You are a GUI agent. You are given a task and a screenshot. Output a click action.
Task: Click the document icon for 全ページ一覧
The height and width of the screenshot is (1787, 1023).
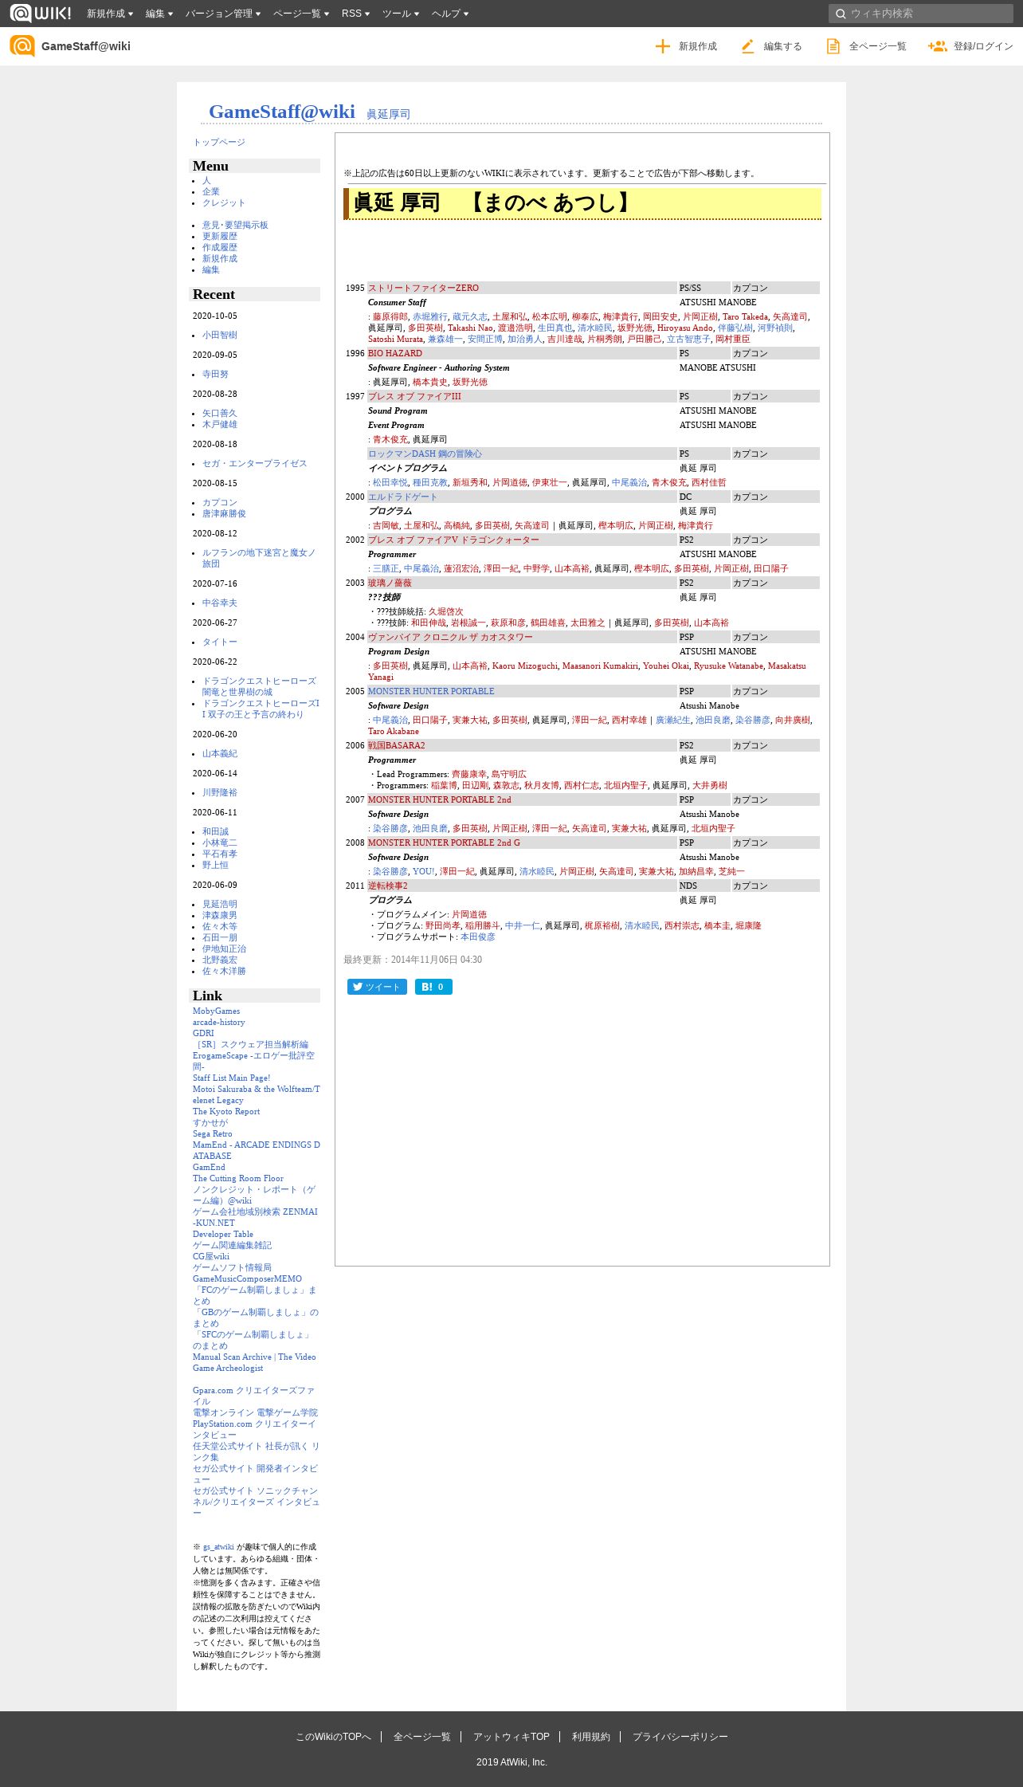tap(833, 46)
